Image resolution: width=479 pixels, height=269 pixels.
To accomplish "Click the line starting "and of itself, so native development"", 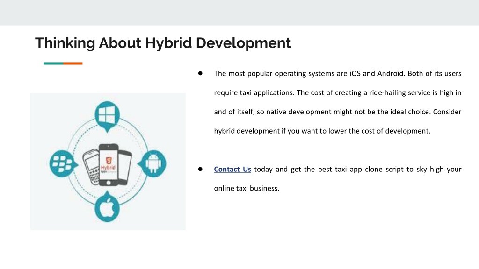I will tap(338, 112).
